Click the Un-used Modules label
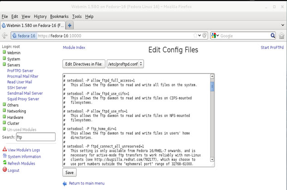Screen dimensions: 287x190 [22, 130]
